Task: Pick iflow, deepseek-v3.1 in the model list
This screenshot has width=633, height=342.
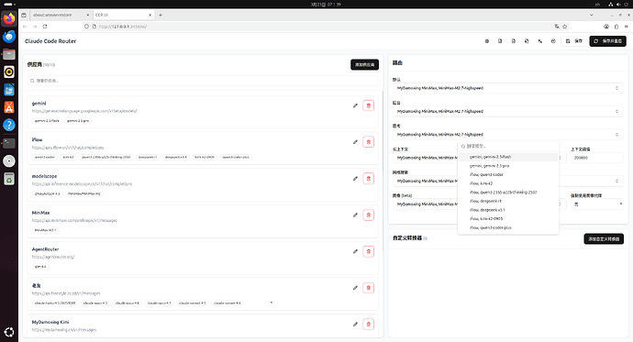Action: pyautogui.click(x=508, y=210)
